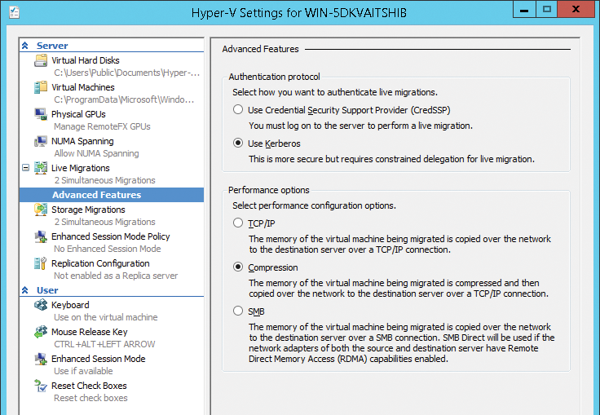Click '2 Simultaneous Migrations' under Storage Migrations

pyautogui.click(x=105, y=222)
